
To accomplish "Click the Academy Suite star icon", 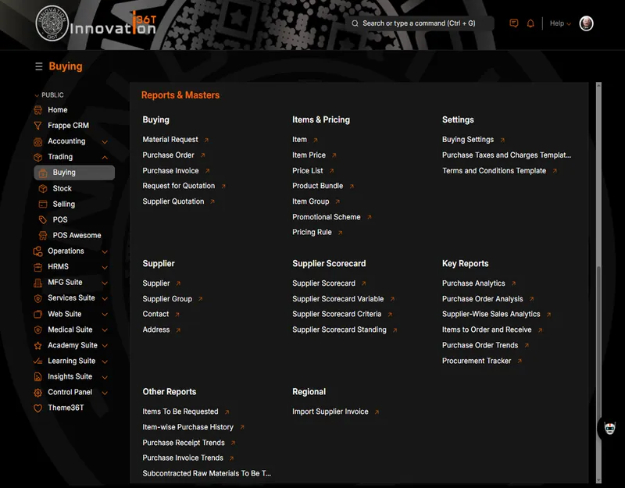I will [x=37, y=345].
